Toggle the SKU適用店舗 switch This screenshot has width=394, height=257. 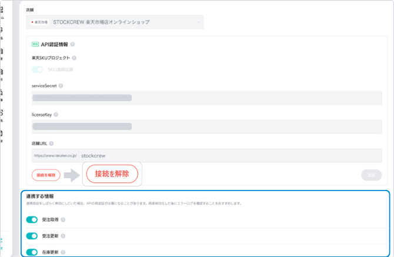click(x=38, y=69)
